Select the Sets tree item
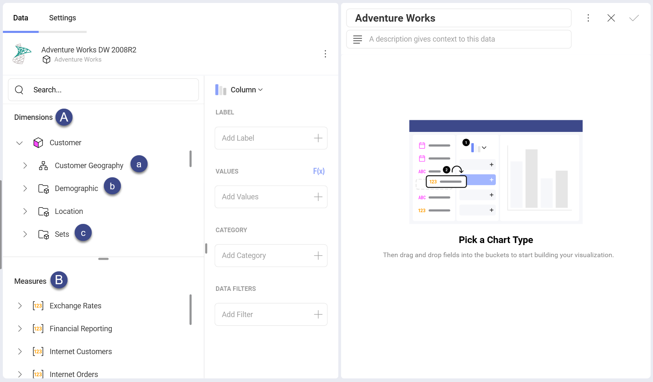The height and width of the screenshot is (382, 653). 62,234
